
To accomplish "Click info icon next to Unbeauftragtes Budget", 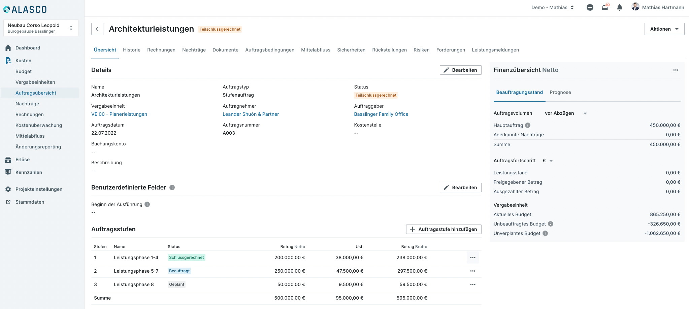I will click(551, 224).
